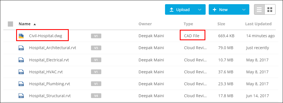The image size is (283, 103).
Task: Click the Hospital_Electrical.rvt file icon
Action: pos(21,60)
